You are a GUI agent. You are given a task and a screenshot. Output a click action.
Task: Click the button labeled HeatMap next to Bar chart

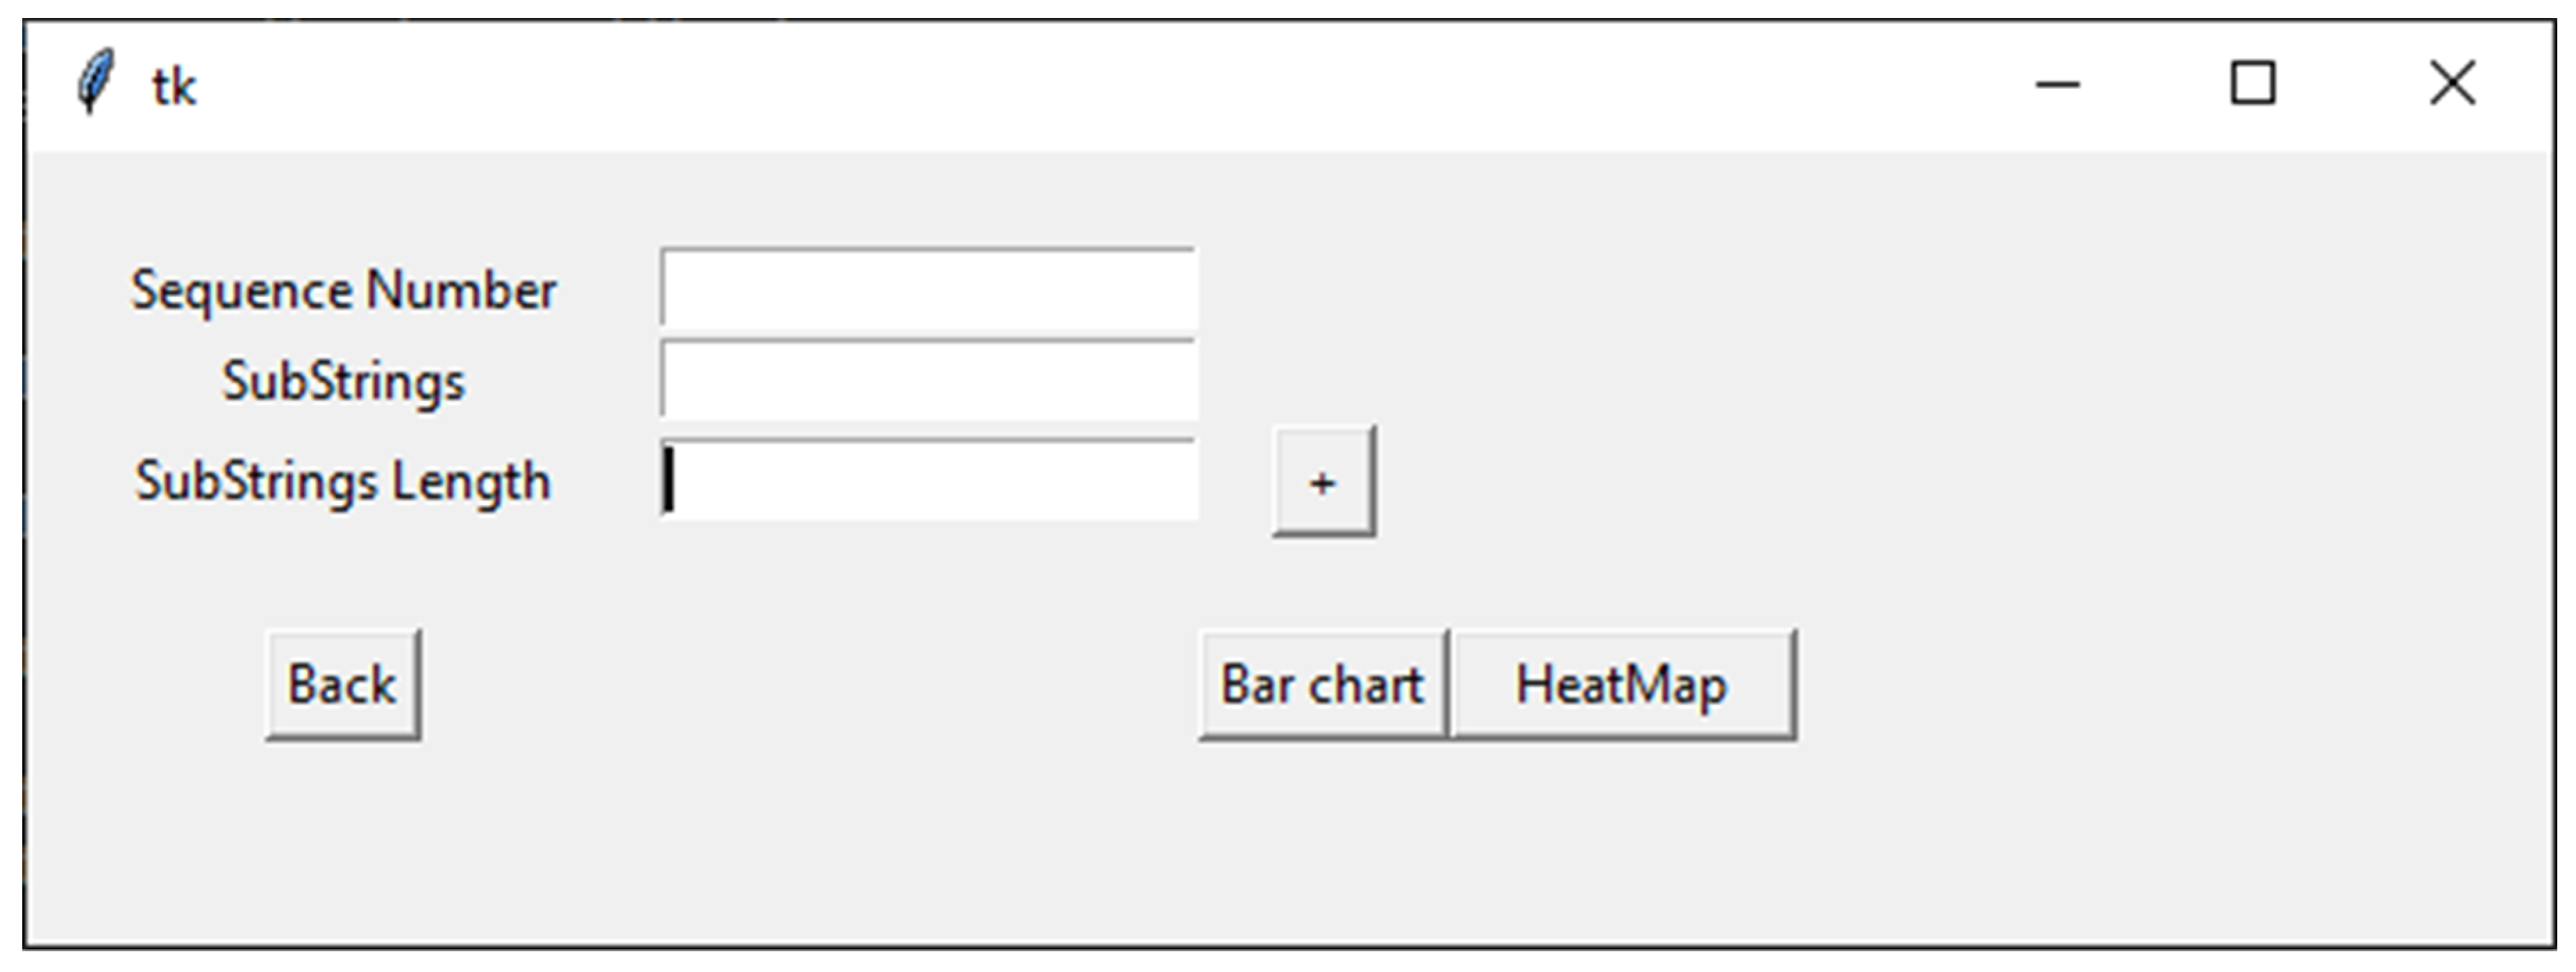[x=1621, y=685]
